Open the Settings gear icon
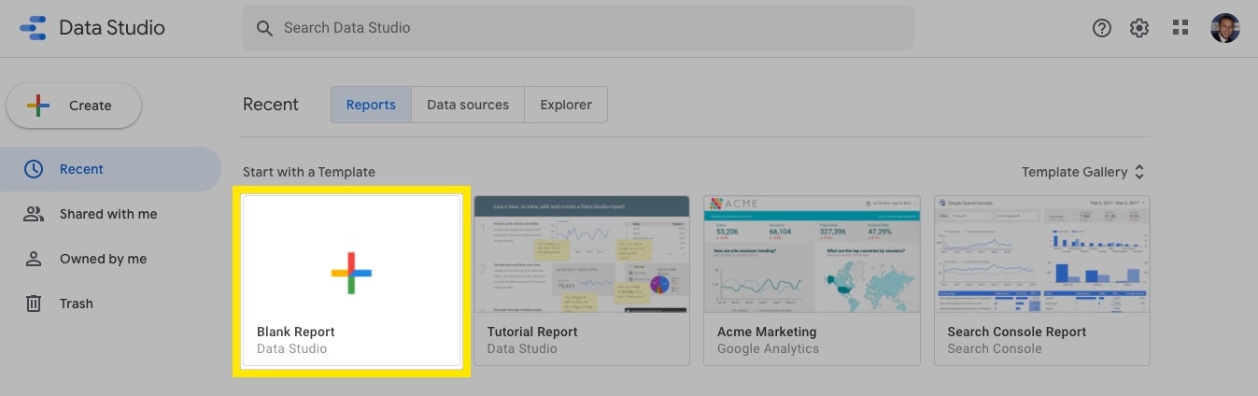1258x396 pixels. point(1139,28)
